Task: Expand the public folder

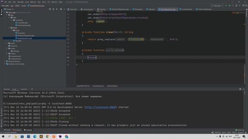Action: pyautogui.click(x=7, y=43)
